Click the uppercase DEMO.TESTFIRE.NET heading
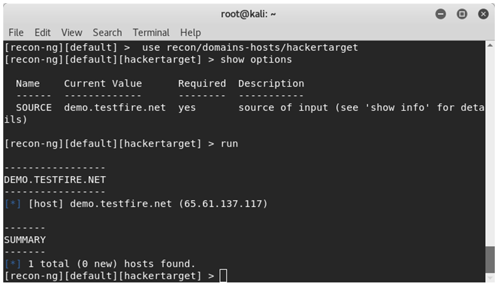The height and width of the screenshot is (287, 500). [x=55, y=179]
